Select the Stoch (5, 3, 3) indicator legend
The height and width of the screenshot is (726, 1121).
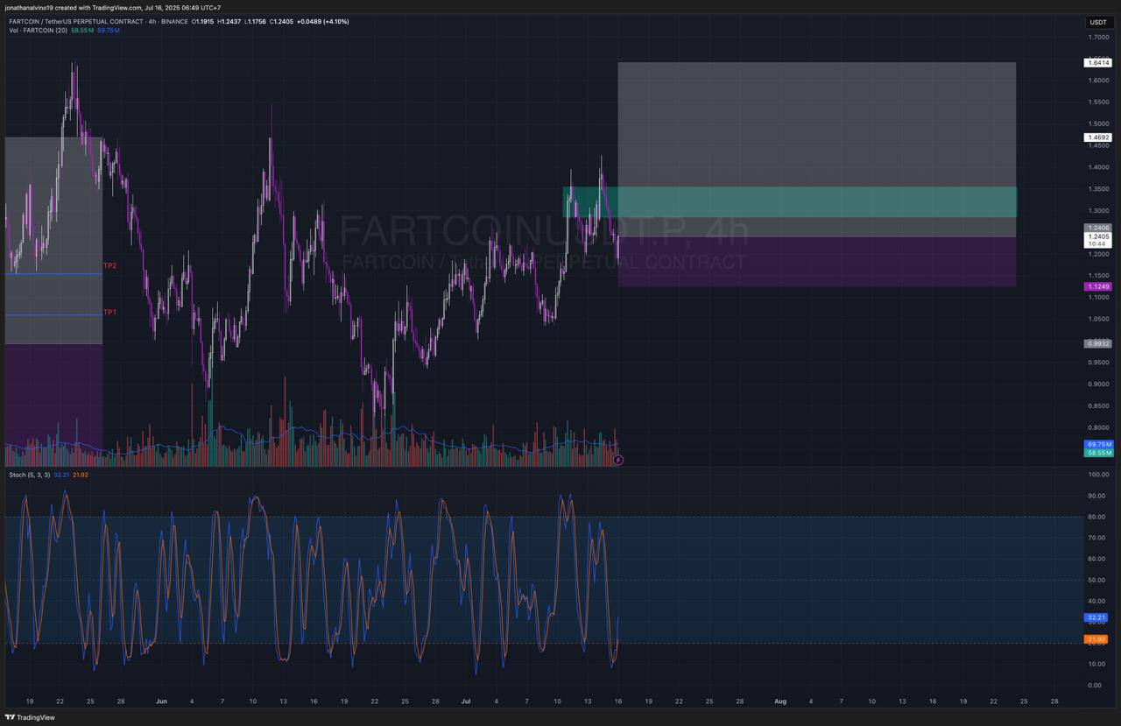29,475
